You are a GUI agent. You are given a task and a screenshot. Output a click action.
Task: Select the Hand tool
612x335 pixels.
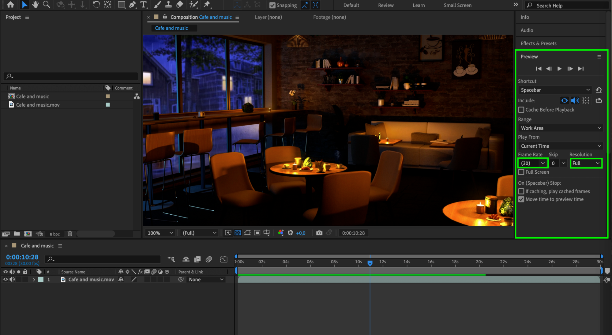[36, 5]
